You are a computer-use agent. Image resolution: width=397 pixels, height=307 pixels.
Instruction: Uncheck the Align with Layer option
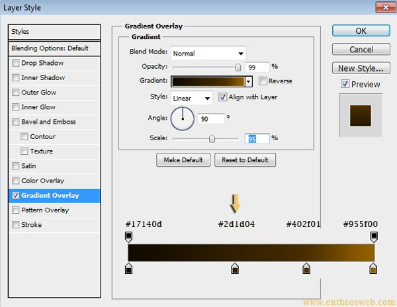[222, 97]
